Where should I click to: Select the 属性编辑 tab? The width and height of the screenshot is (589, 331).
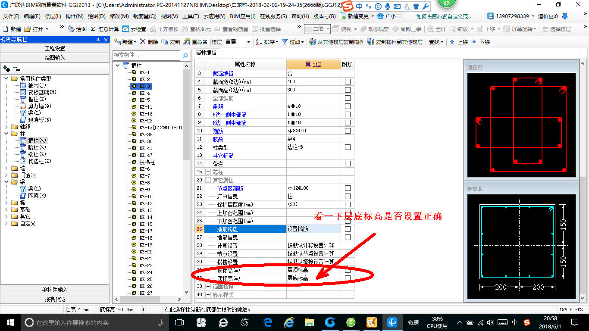point(206,53)
